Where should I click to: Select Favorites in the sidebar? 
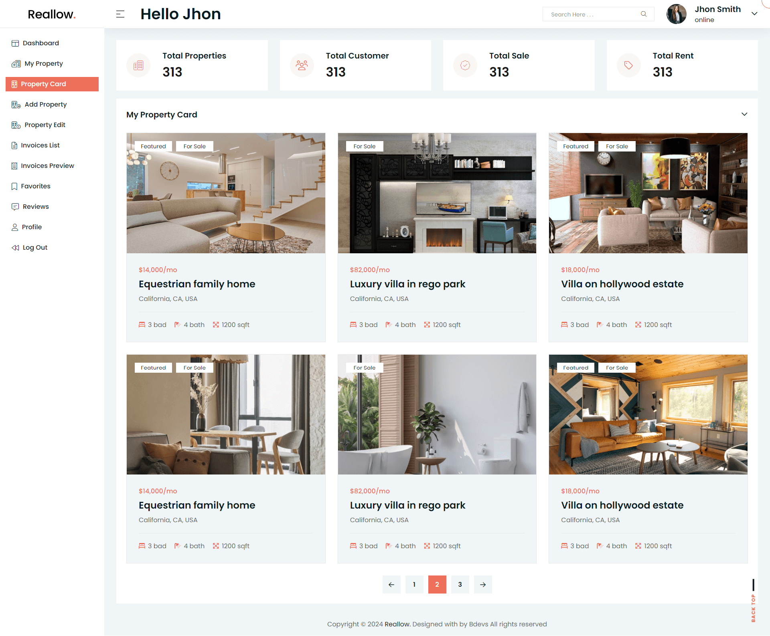pos(36,186)
